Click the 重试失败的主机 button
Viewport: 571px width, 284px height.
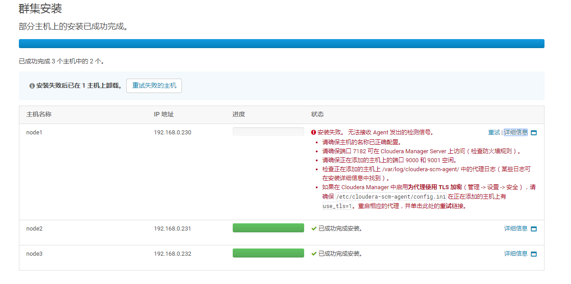pyautogui.click(x=154, y=85)
